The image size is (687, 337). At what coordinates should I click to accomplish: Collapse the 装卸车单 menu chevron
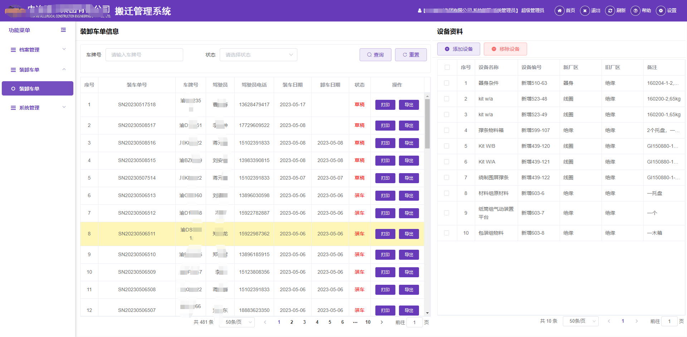(x=64, y=69)
